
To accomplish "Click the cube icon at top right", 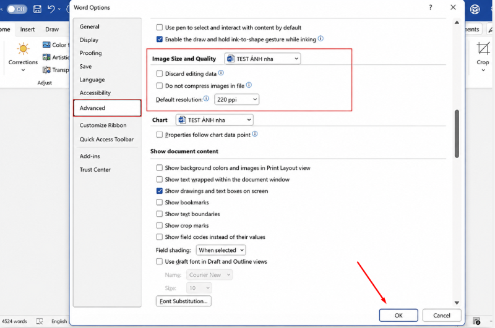I will coord(475,9).
